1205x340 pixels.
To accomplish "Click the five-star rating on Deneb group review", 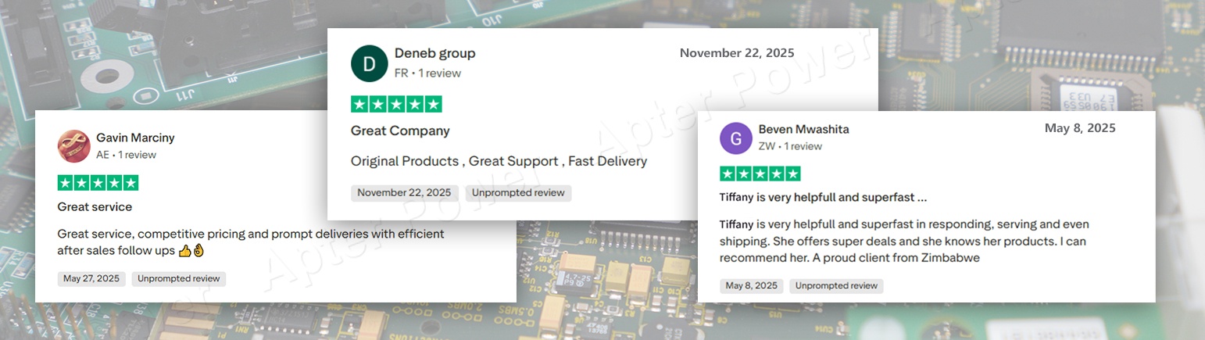I will [396, 104].
